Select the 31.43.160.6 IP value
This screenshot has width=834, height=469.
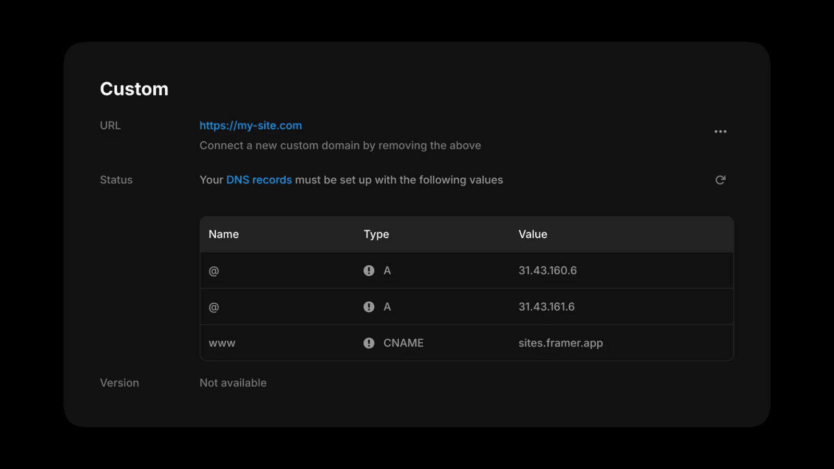pos(547,270)
